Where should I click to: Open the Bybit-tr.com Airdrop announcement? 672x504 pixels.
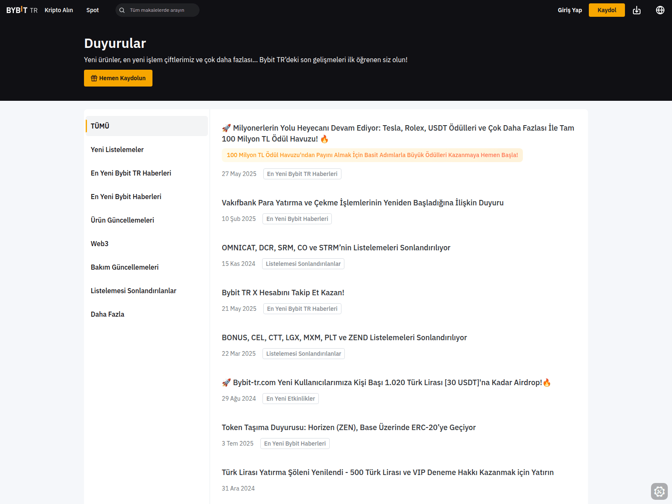(386, 382)
